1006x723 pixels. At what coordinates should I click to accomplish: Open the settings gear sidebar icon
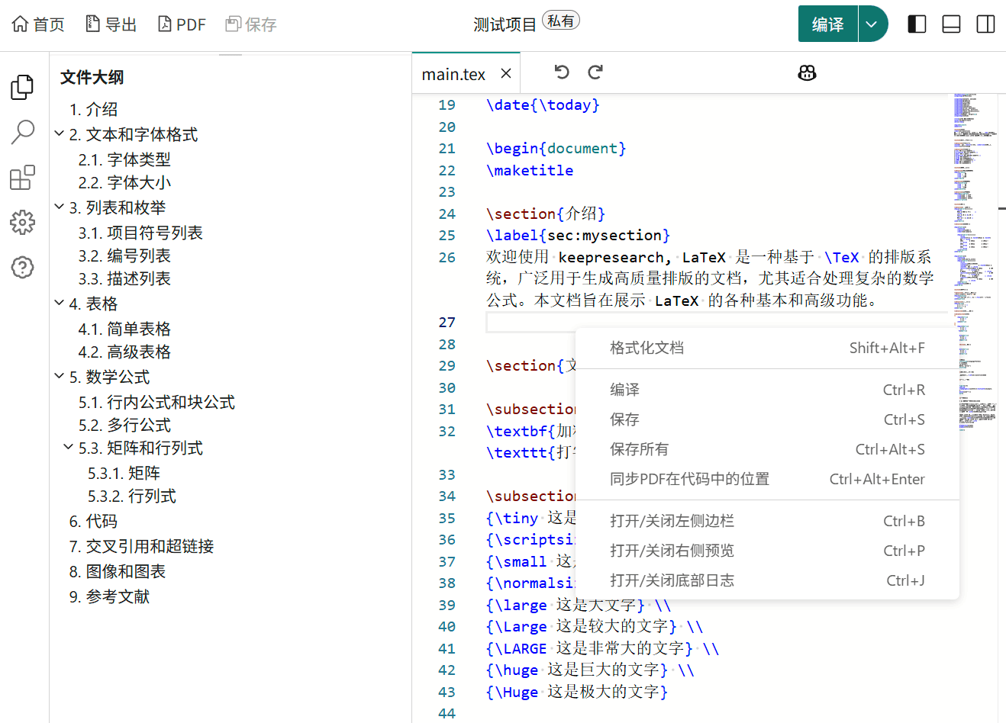coord(23,223)
